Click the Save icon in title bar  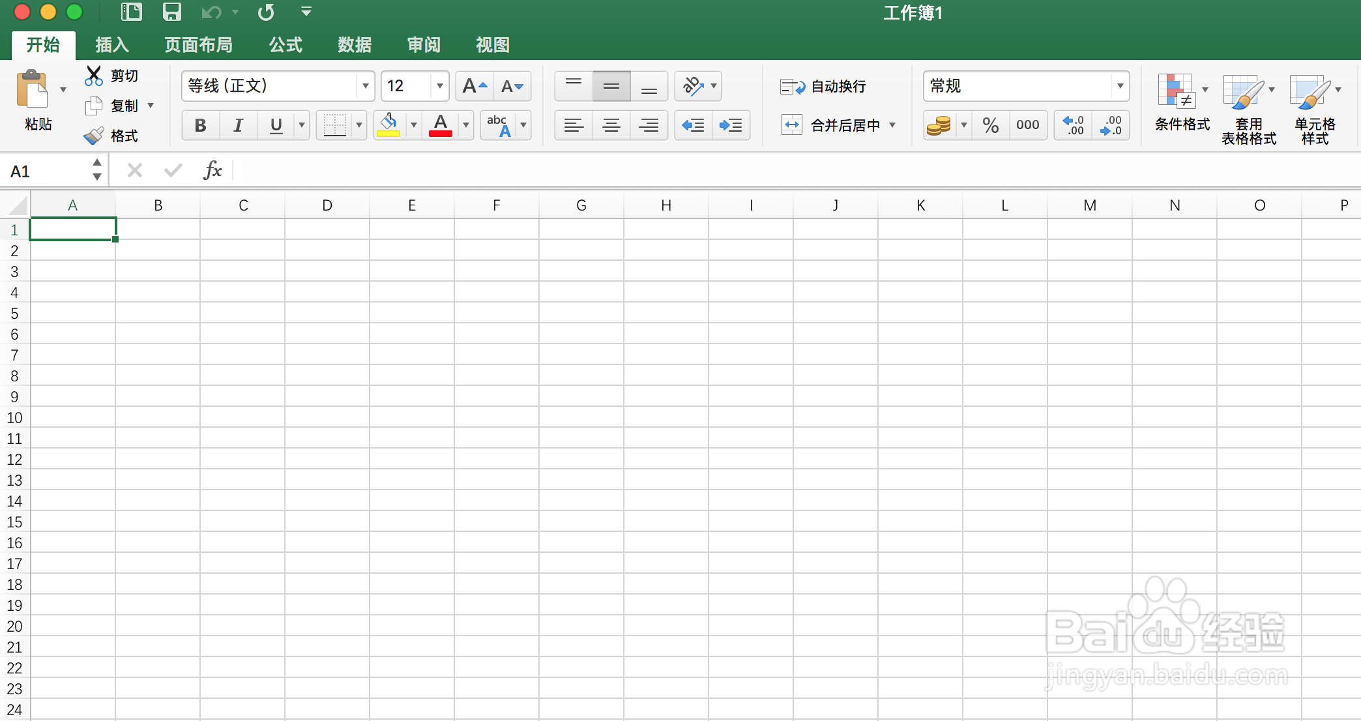click(172, 12)
